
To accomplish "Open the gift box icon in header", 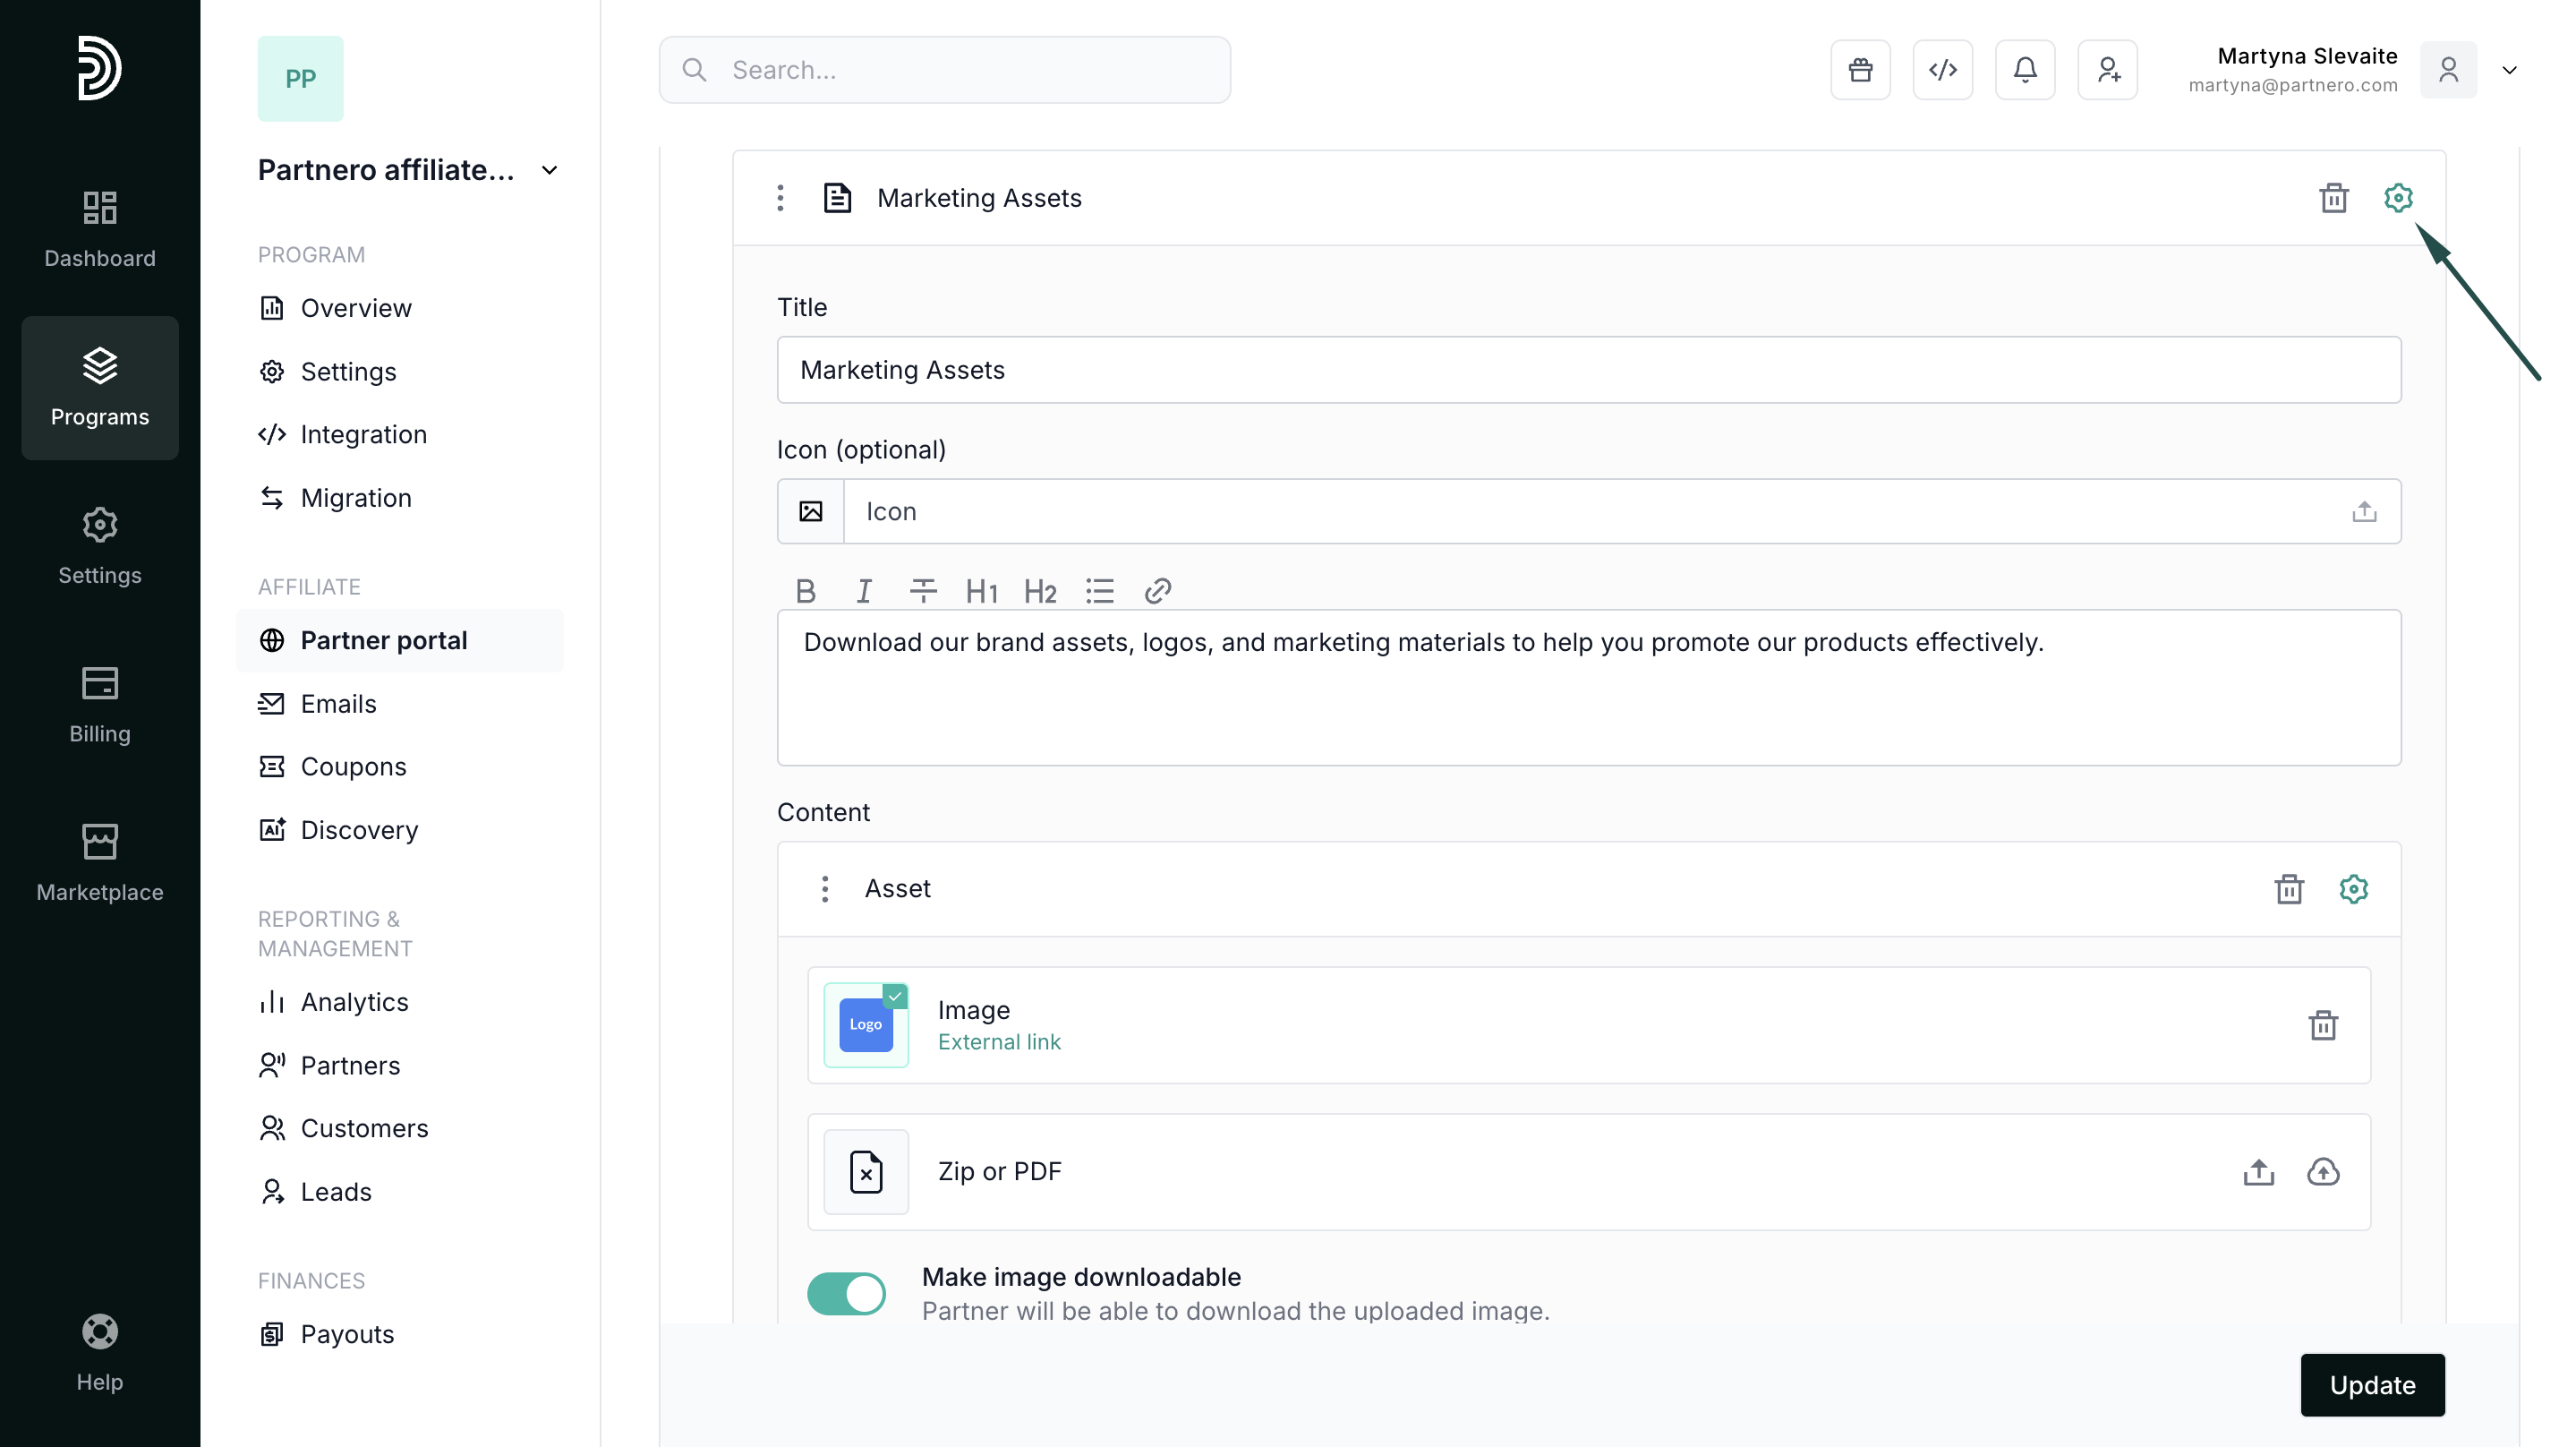I will click(1860, 70).
